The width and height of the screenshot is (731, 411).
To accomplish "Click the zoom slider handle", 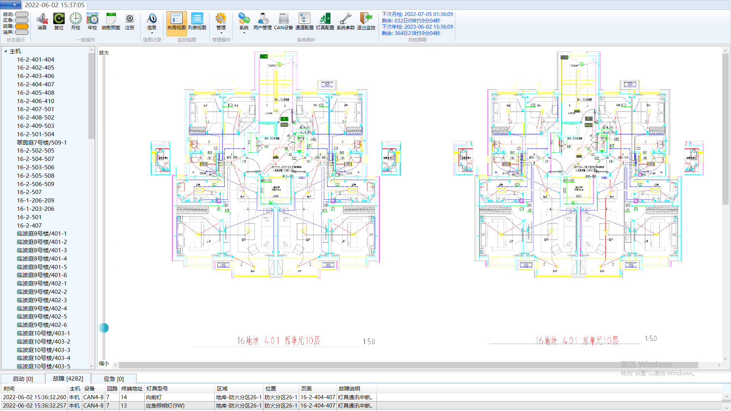I will point(104,328).
